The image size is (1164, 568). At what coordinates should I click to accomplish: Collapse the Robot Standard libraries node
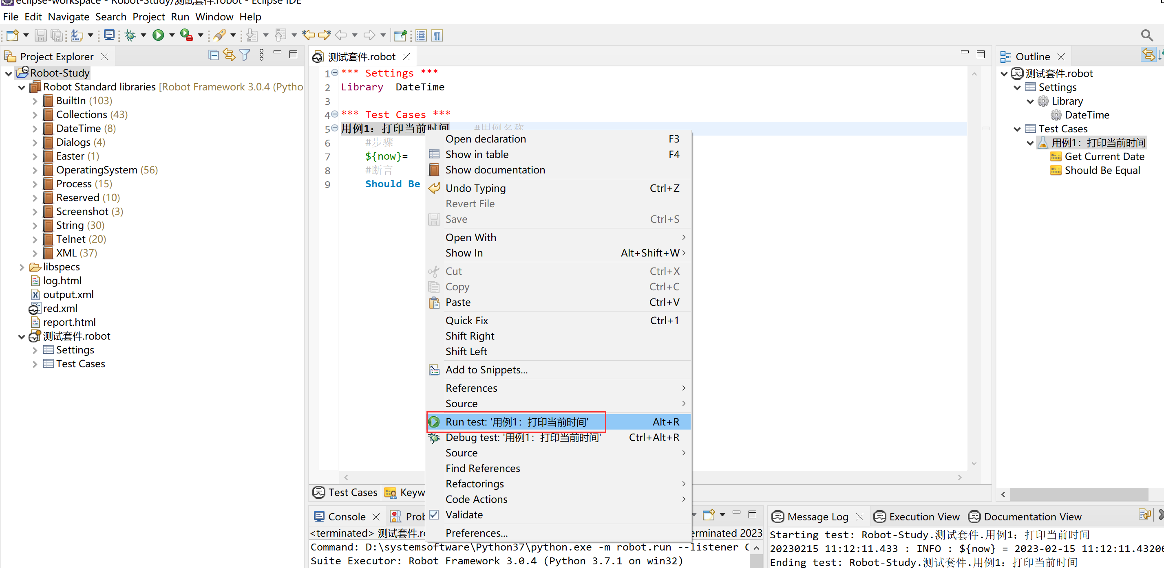pyautogui.click(x=21, y=87)
